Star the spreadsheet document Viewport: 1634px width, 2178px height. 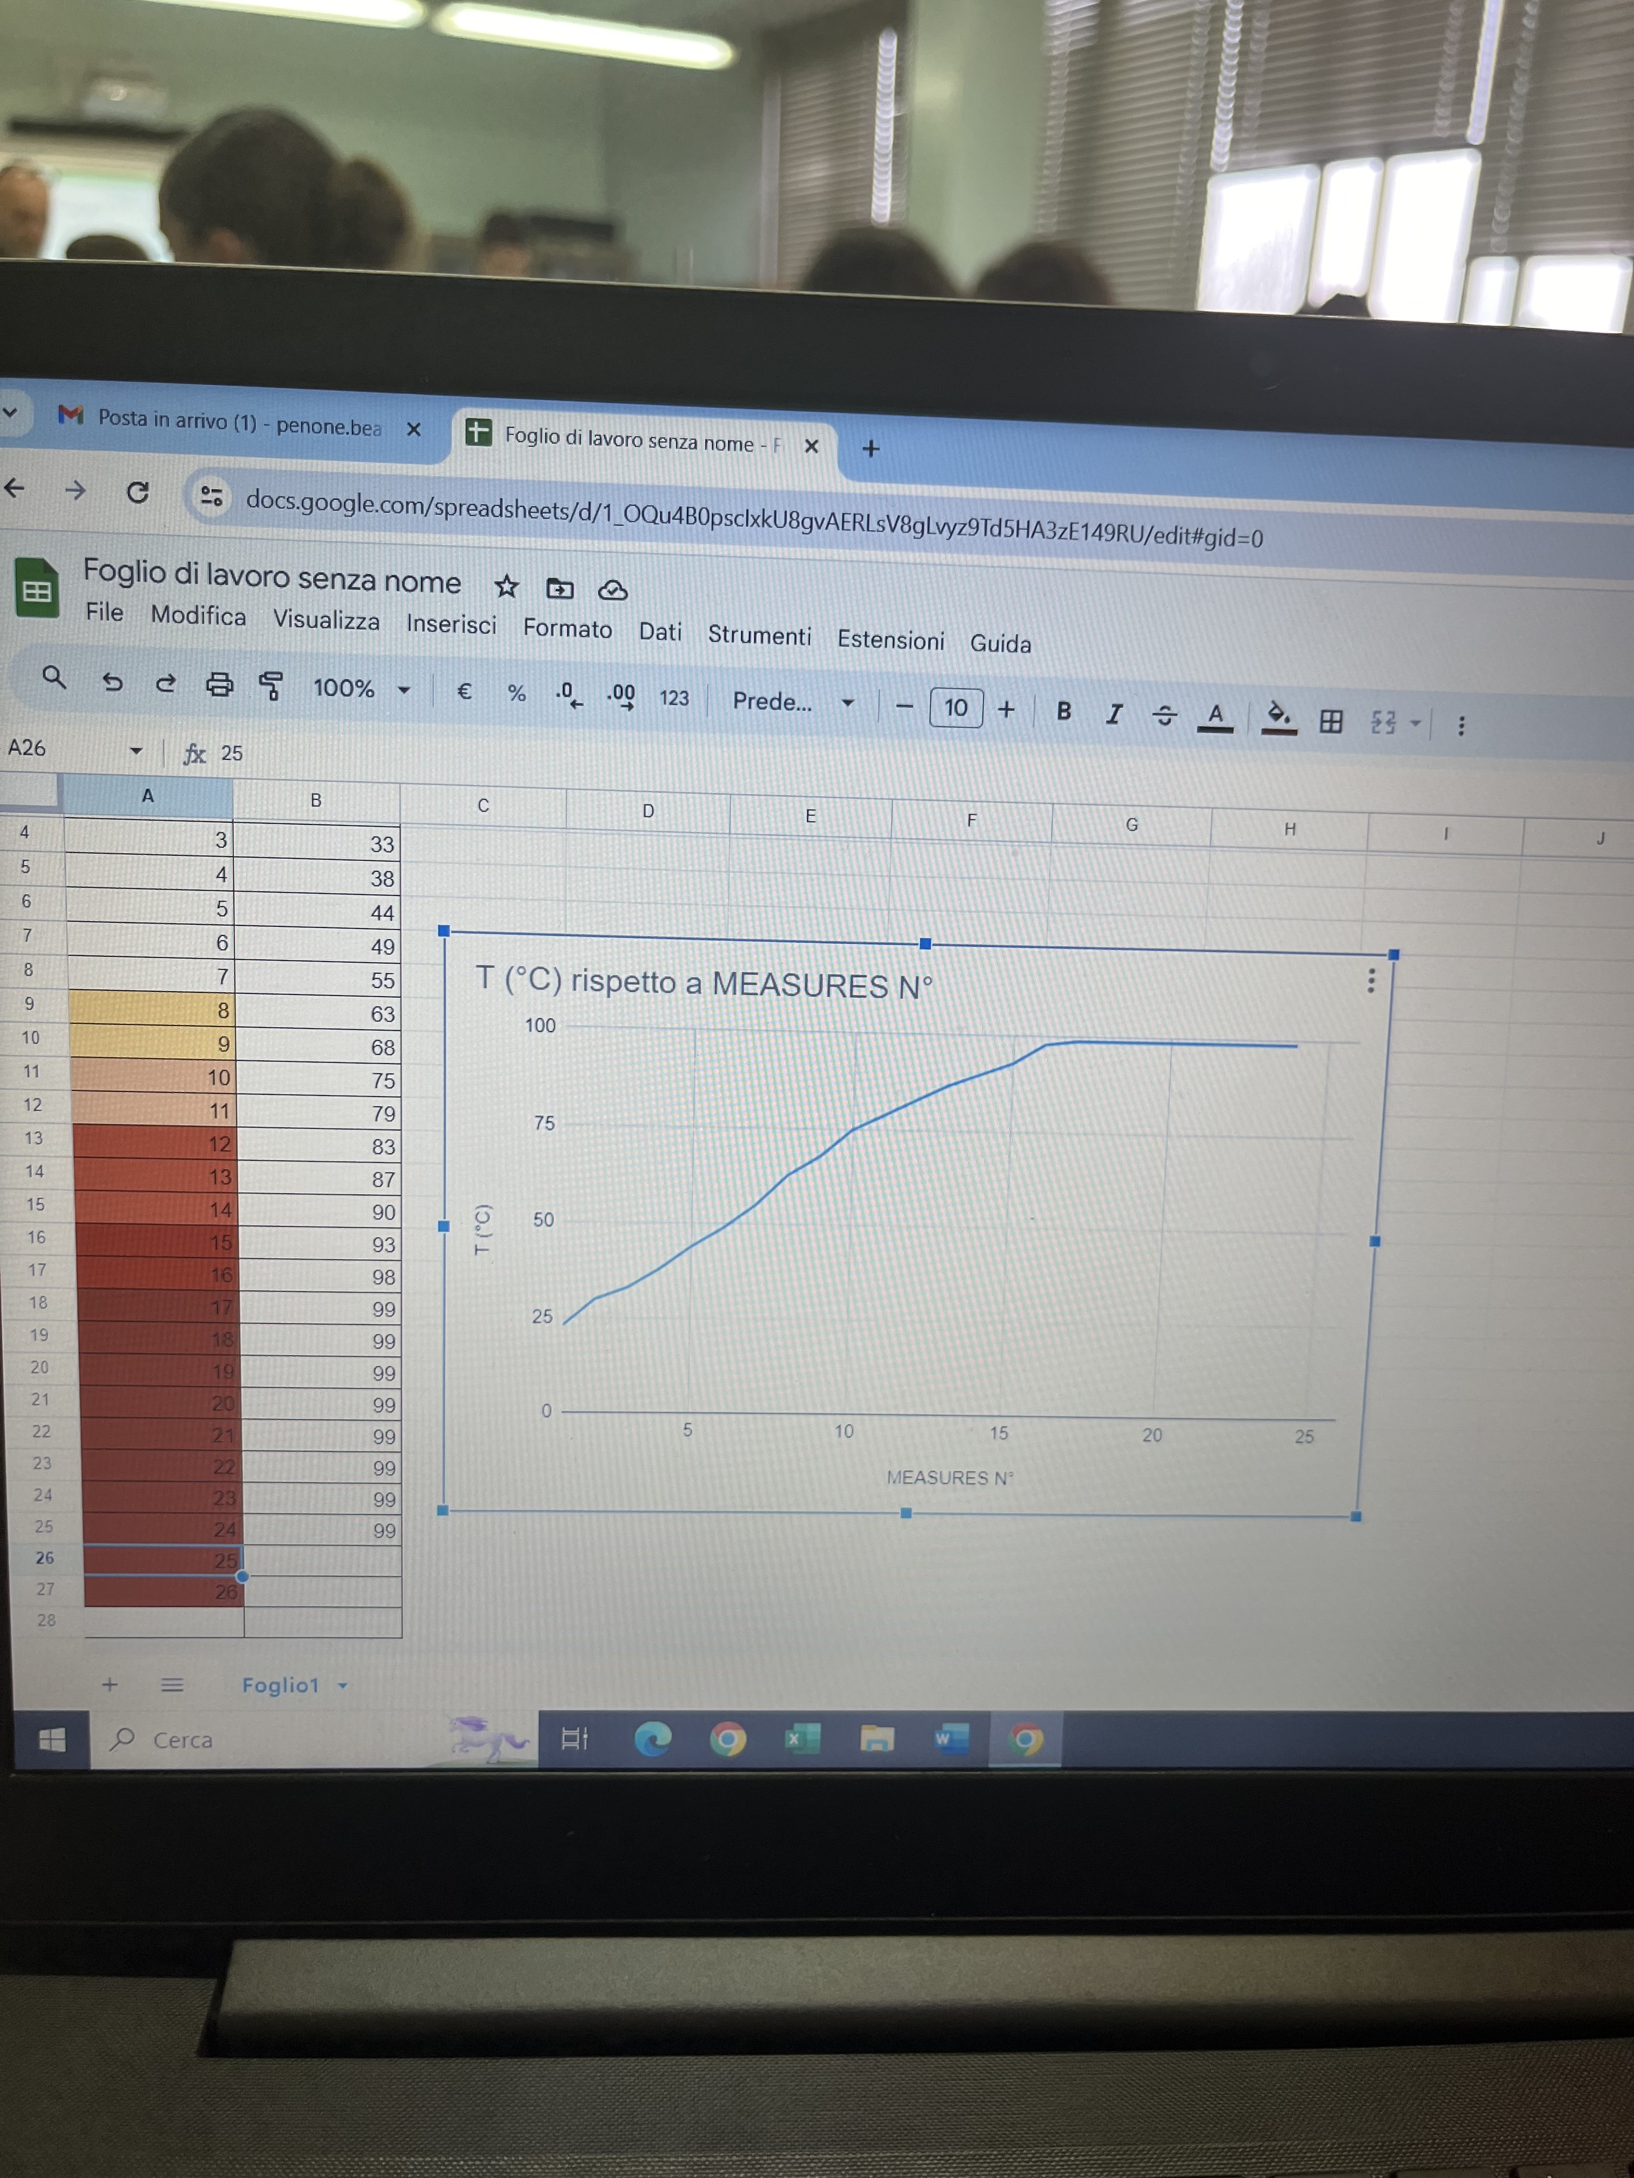pyautogui.click(x=506, y=587)
